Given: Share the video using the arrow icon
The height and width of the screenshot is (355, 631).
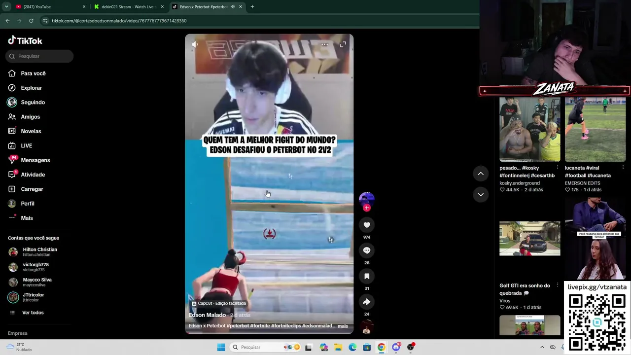Looking at the screenshot, I should point(367,302).
